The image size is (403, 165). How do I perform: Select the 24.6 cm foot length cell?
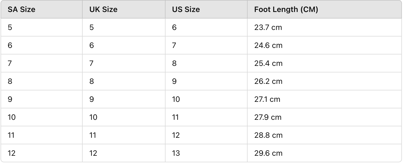[324, 45]
